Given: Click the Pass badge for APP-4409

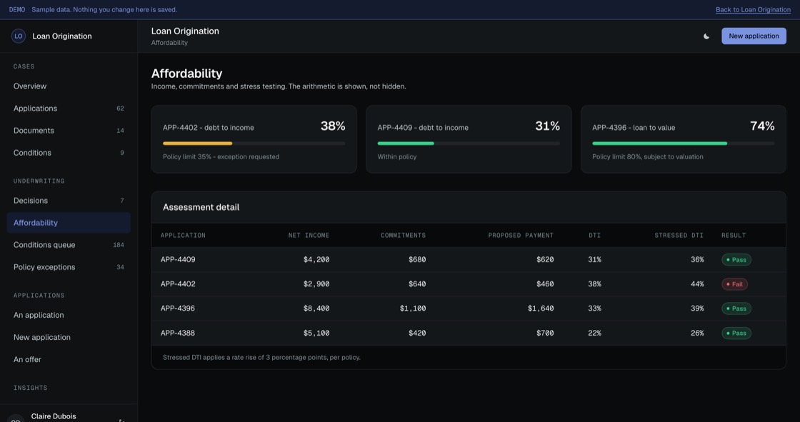Looking at the screenshot, I should click(736, 260).
